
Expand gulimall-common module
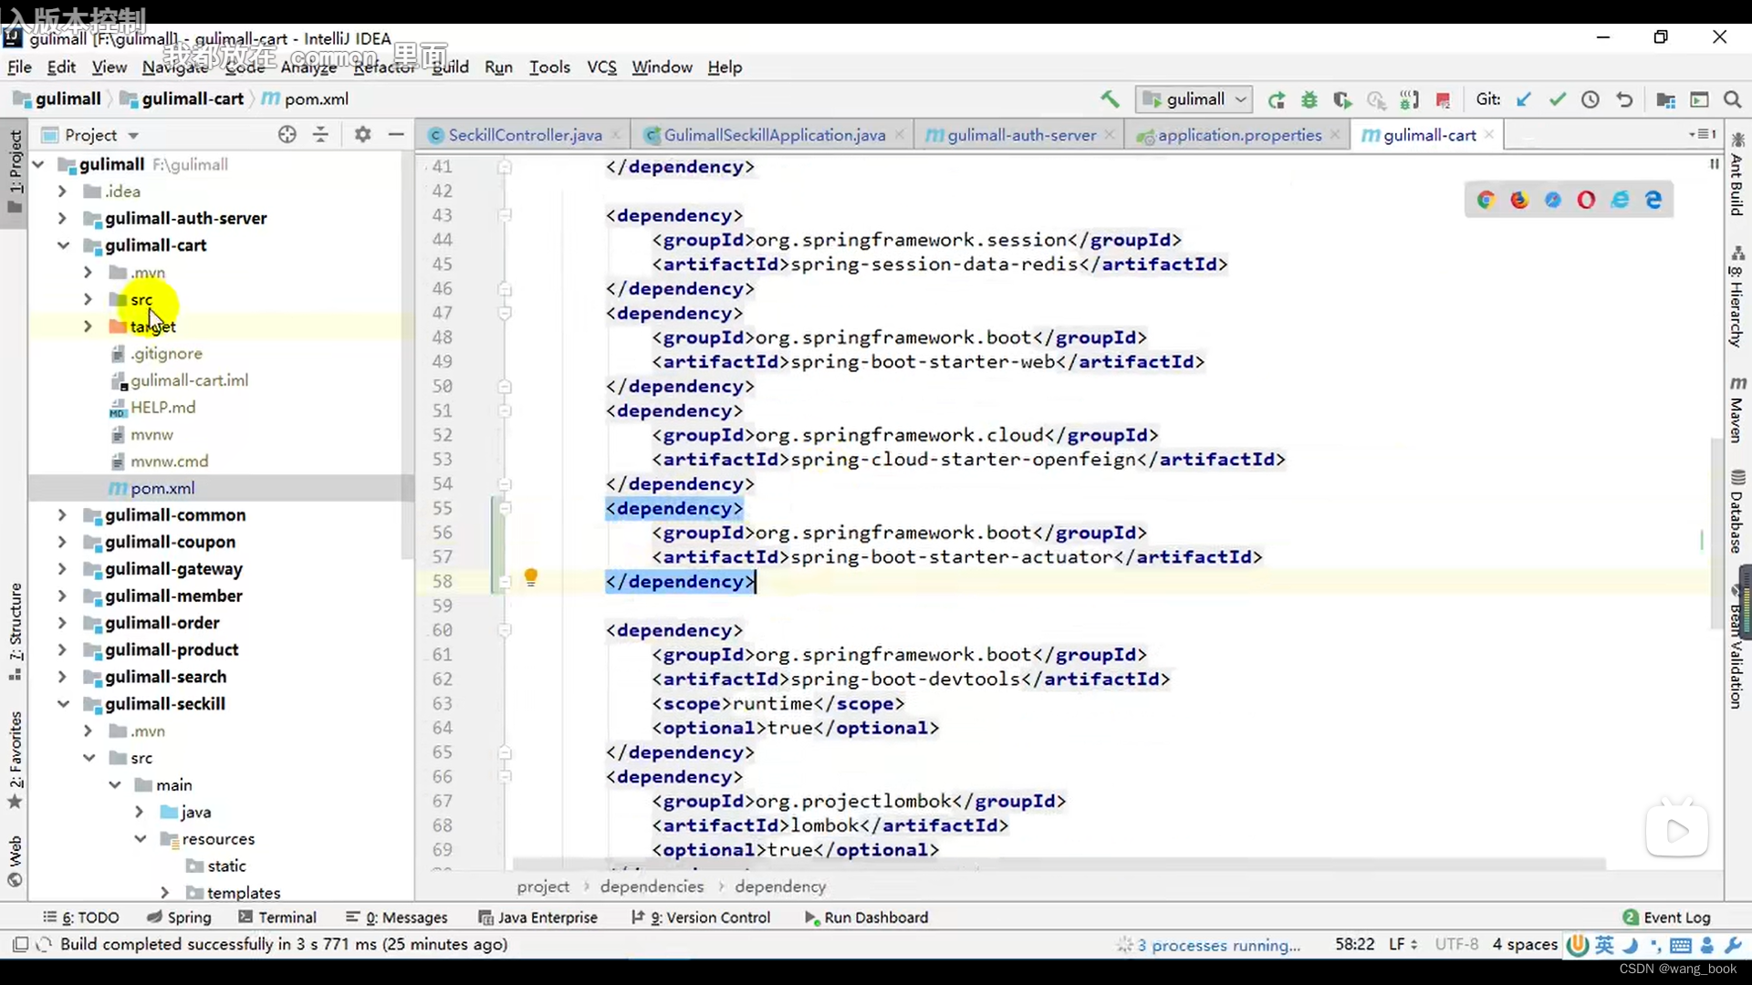pos(62,515)
